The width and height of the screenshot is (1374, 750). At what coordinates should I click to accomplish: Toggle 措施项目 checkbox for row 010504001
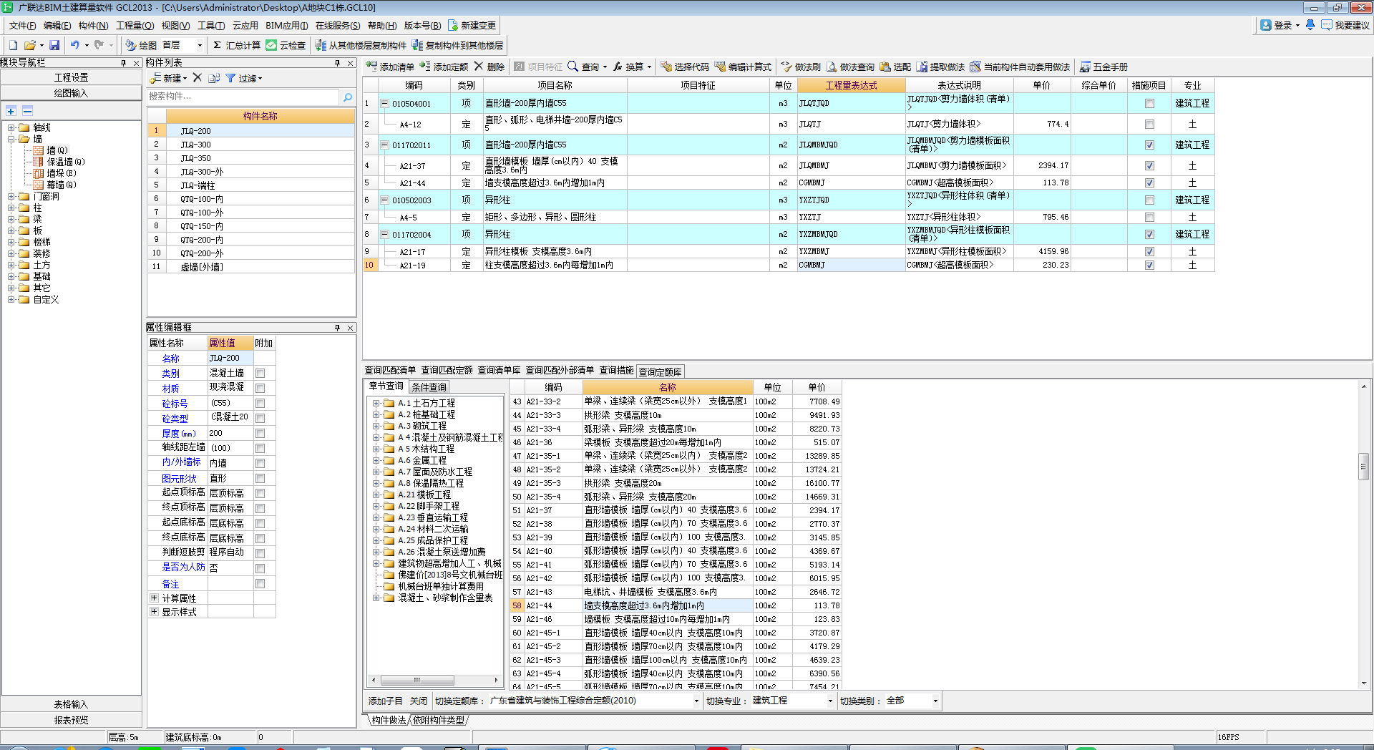point(1149,103)
